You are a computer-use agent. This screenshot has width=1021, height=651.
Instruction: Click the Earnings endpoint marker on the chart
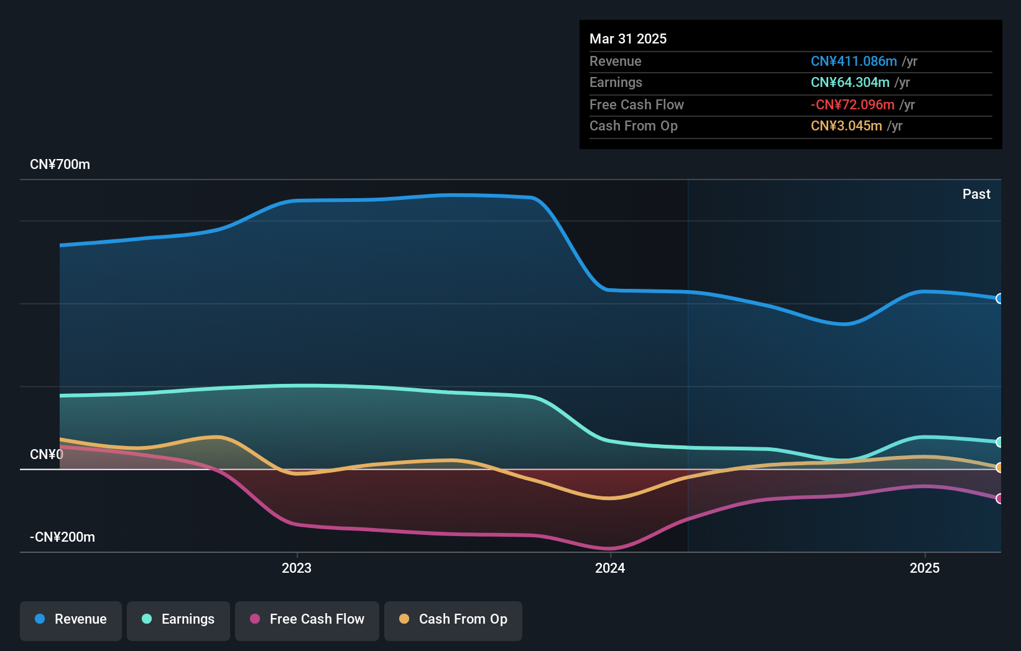point(999,442)
